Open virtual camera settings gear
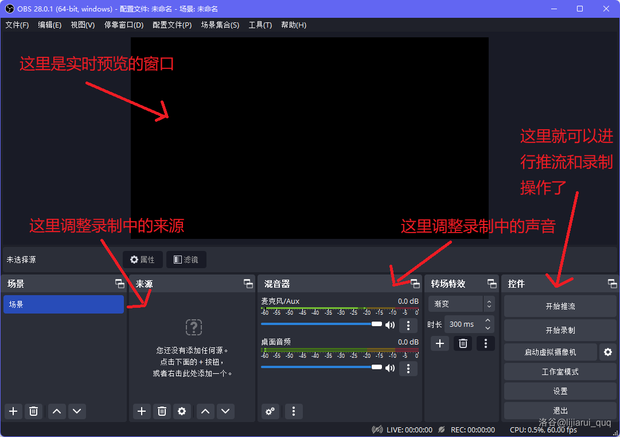 (608, 352)
